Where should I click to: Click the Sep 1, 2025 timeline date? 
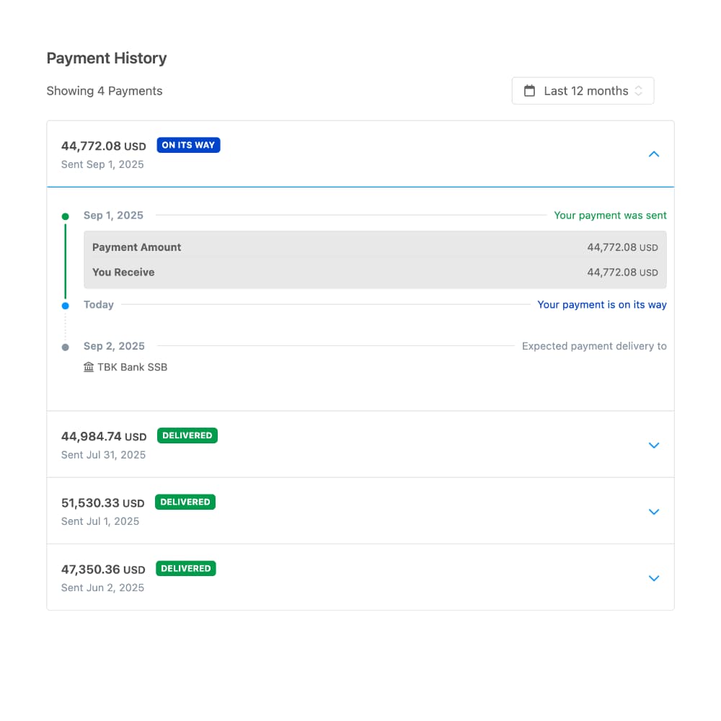click(x=114, y=215)
